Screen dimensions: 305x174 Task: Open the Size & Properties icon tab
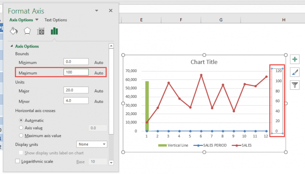tap(41, 31)
